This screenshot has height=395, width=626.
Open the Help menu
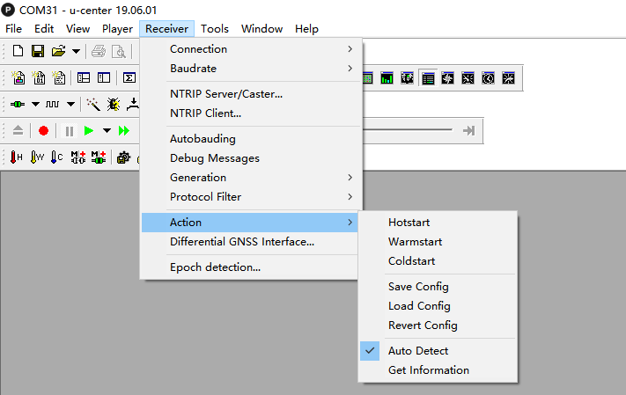click(x=306, y=29)
